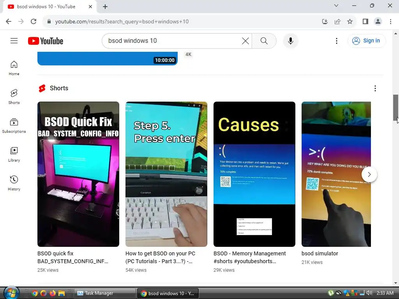Switch to Task Manager in the taskbar
This screenshot has width=399, height=299.
coord(104,293)
